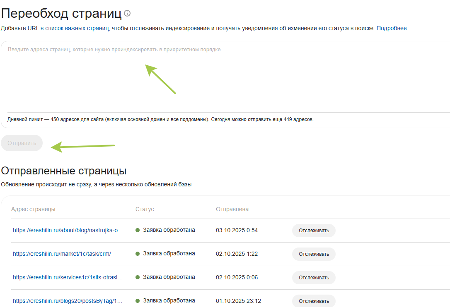Open the 'в список важных страниц' link

(75, 29)
